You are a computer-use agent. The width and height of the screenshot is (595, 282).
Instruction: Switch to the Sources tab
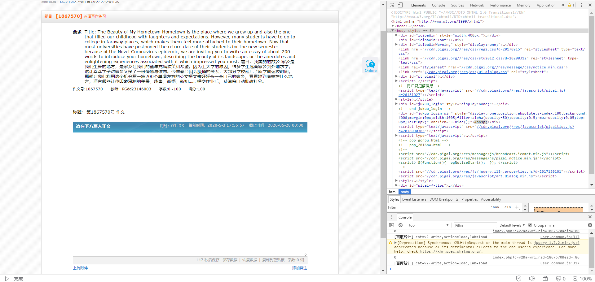click(457, 5)
